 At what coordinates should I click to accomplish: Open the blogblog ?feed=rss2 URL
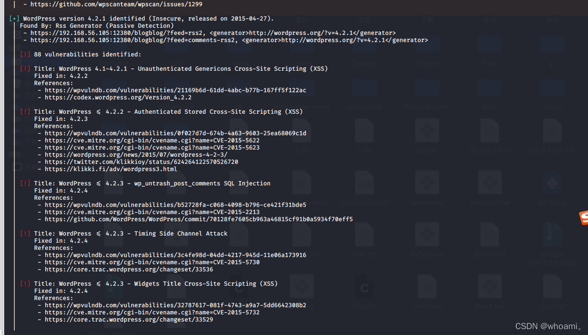(x=118, y=33)
